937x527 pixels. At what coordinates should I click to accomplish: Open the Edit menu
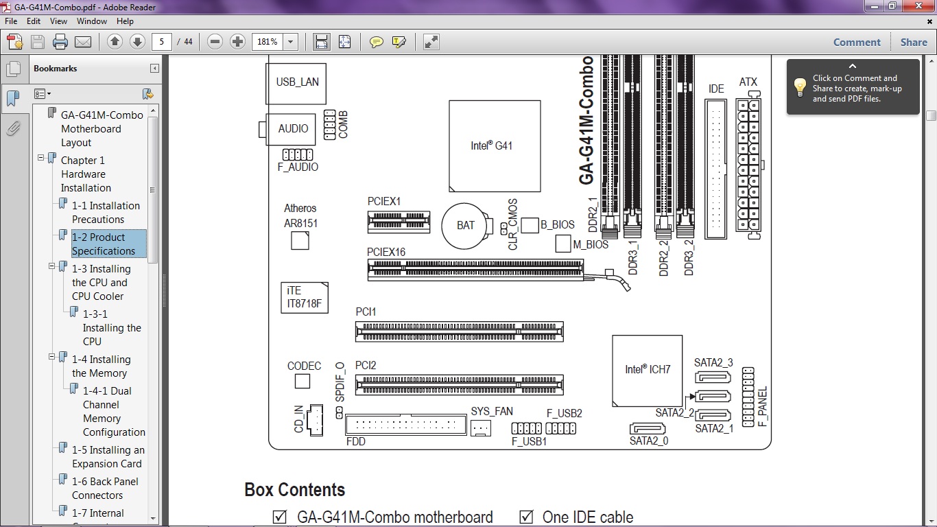(x=34, y=21)
